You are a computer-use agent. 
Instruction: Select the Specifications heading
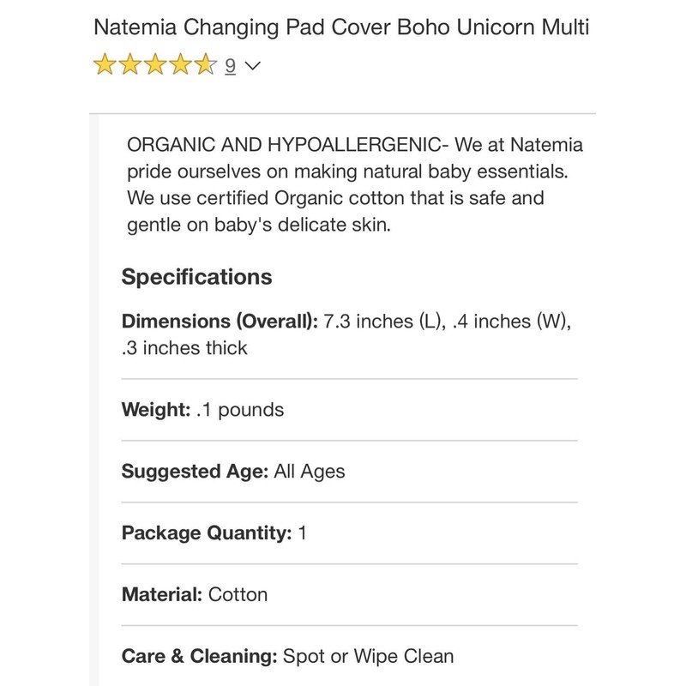[196, 277]
